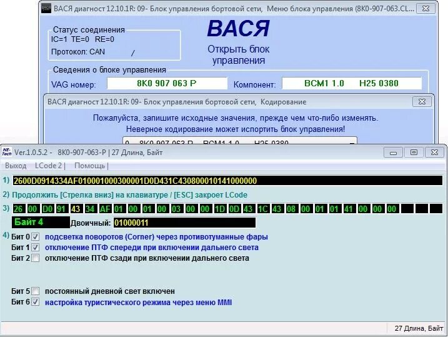Select byte cell 1C
The height and width of the screenshot is (337, 448).
pos(262,209)
